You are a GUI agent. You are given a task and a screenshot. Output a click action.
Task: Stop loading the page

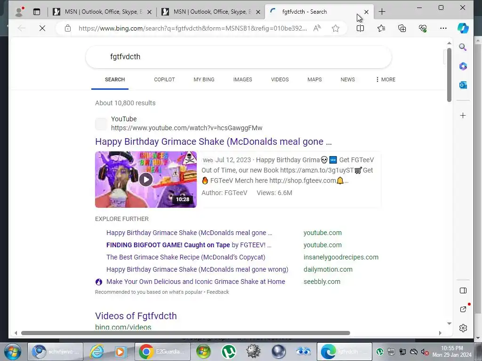coord(42,28)
